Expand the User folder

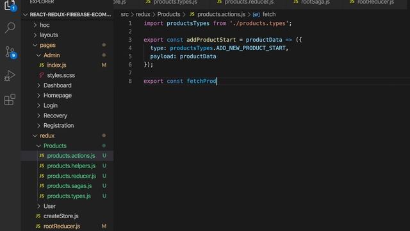tap(38, 206)
